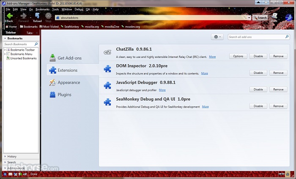Image resolution: width=296 pixels, height=179 pixels.
Task: Click the Print icon in the toolbar
Action: pyautogui.click(x=275, y=17)
